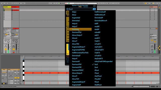Click the blue loop start marker in piano roll

tap(23, 59)
